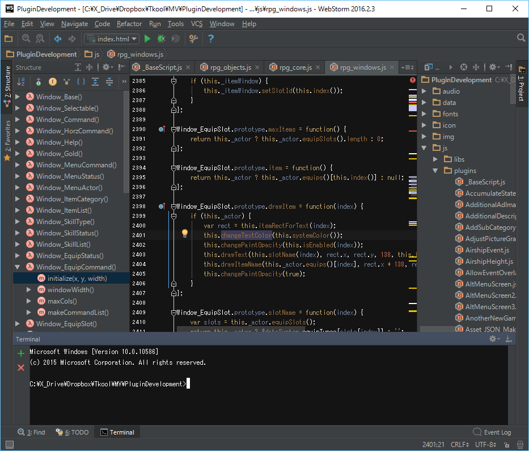Open the VCS menu
Viewport: 529px width, 451px height.
point(197,24)
